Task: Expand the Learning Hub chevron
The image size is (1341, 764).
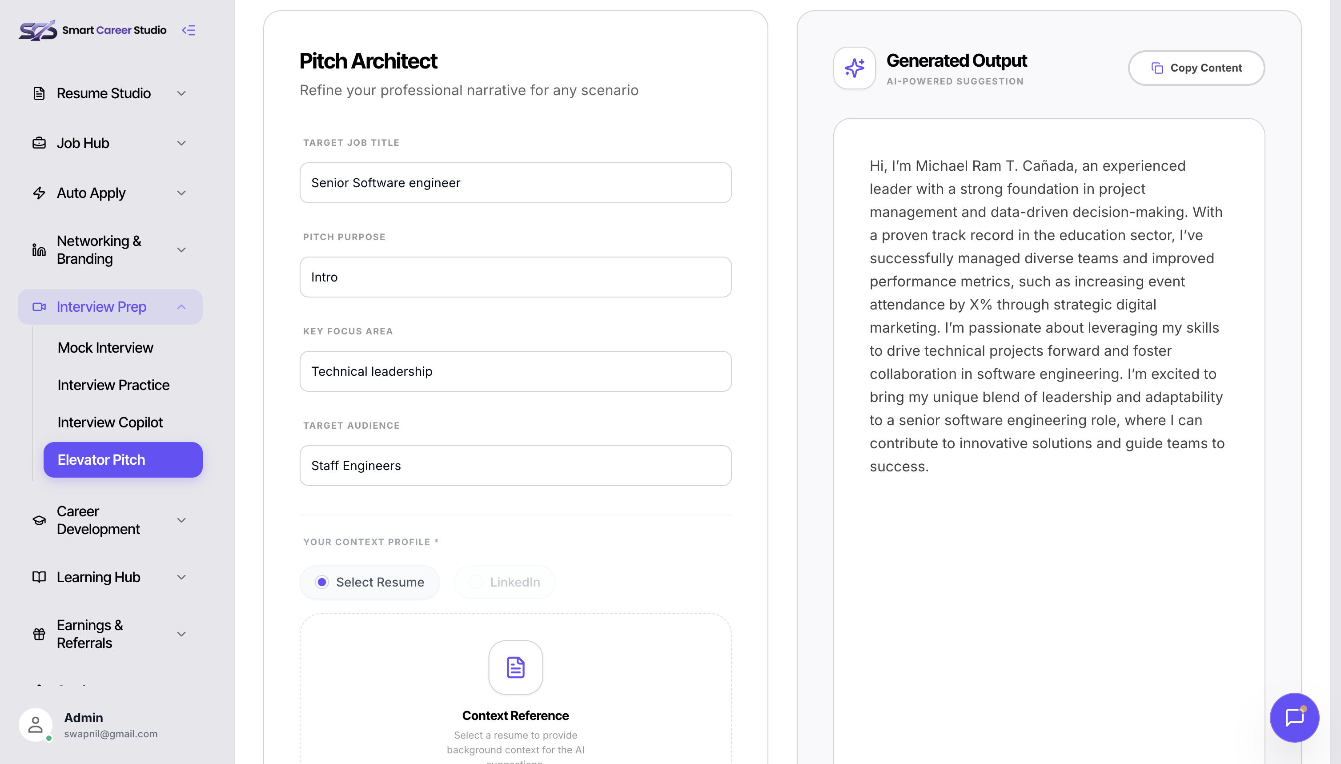Action: tap(181, 577)
